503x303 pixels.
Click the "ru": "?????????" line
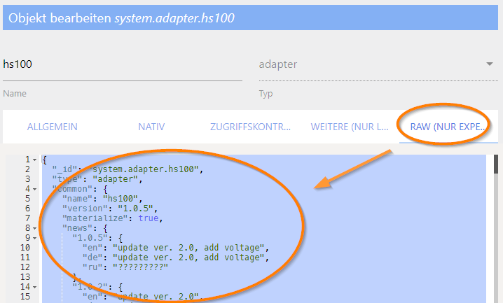[x=125, y=267]
